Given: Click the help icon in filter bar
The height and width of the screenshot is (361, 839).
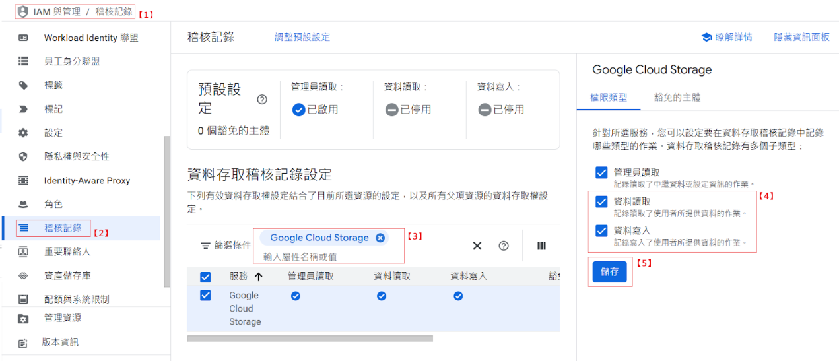Looking at the screenshot, I should [504, 246].
